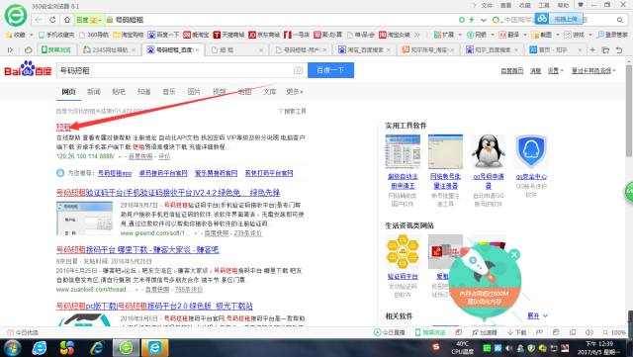Open the skin shirt icon in title bar
Viewport: 633px width, 357px height.
(581, 5)
